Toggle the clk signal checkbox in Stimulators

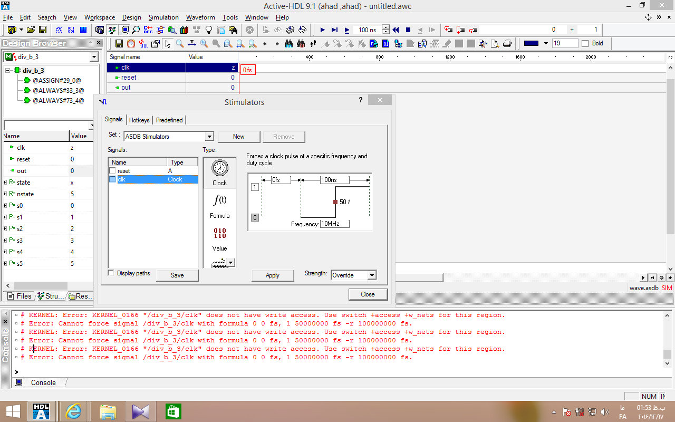point(112,179)
